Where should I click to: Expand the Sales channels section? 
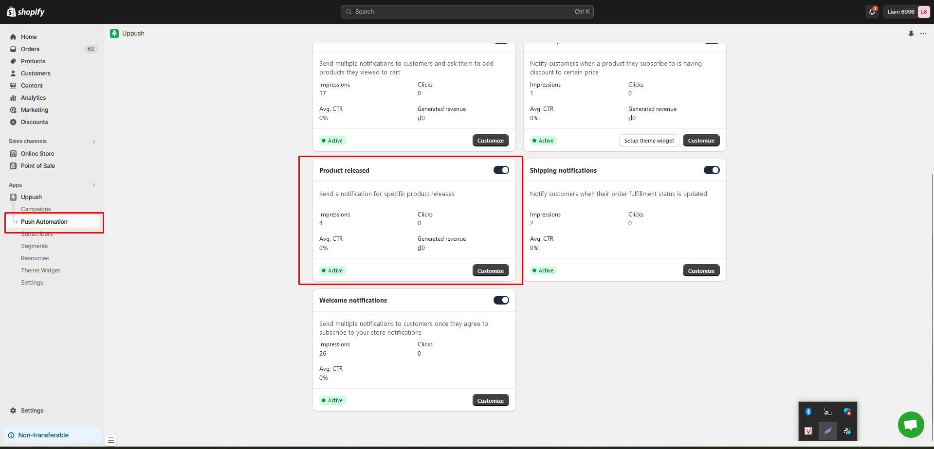94,142
